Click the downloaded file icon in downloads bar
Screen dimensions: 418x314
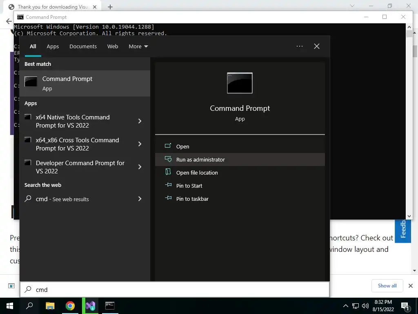point(11,286)
